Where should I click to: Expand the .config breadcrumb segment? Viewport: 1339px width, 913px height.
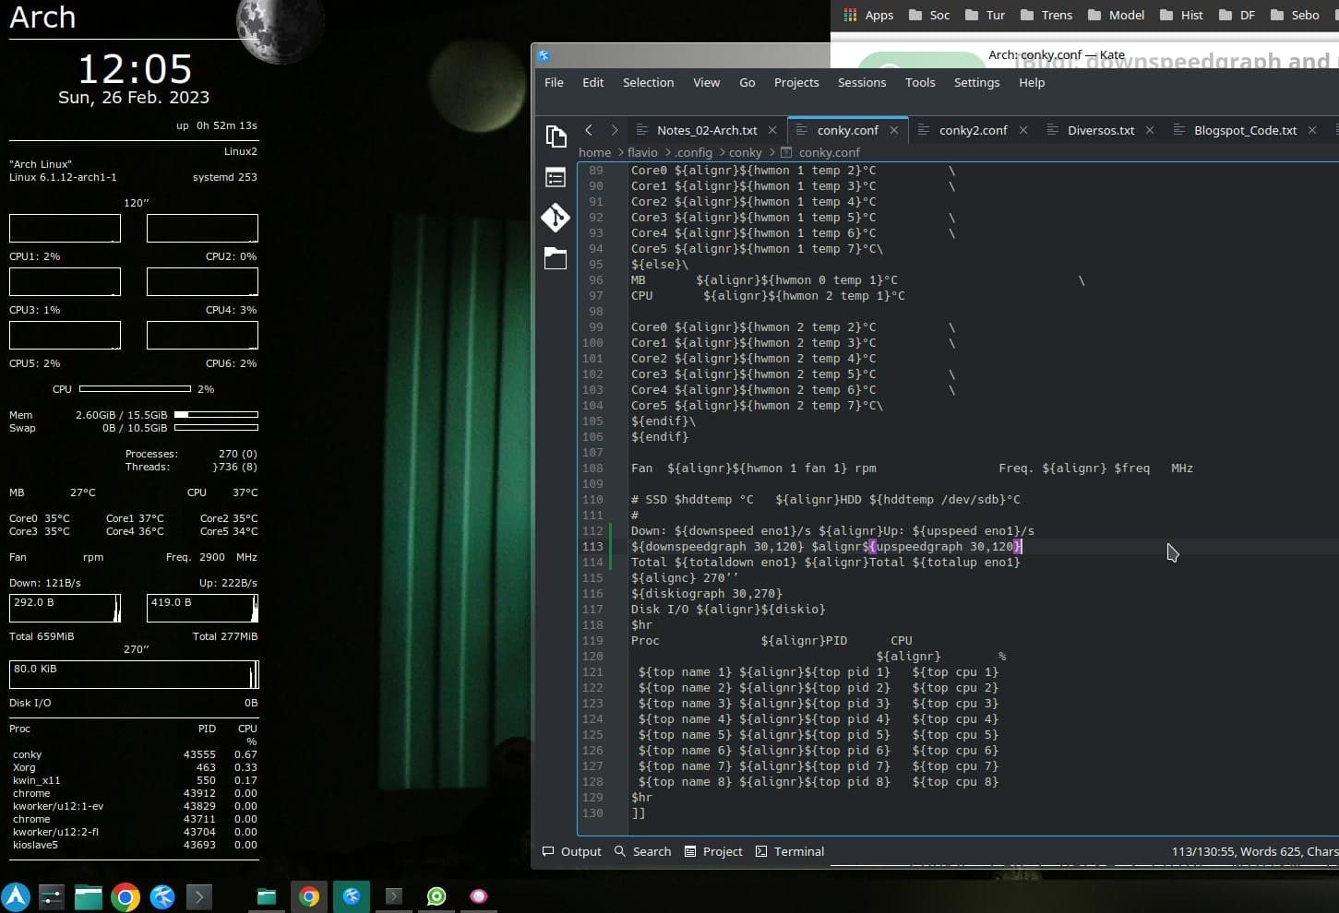coord(693,152)
